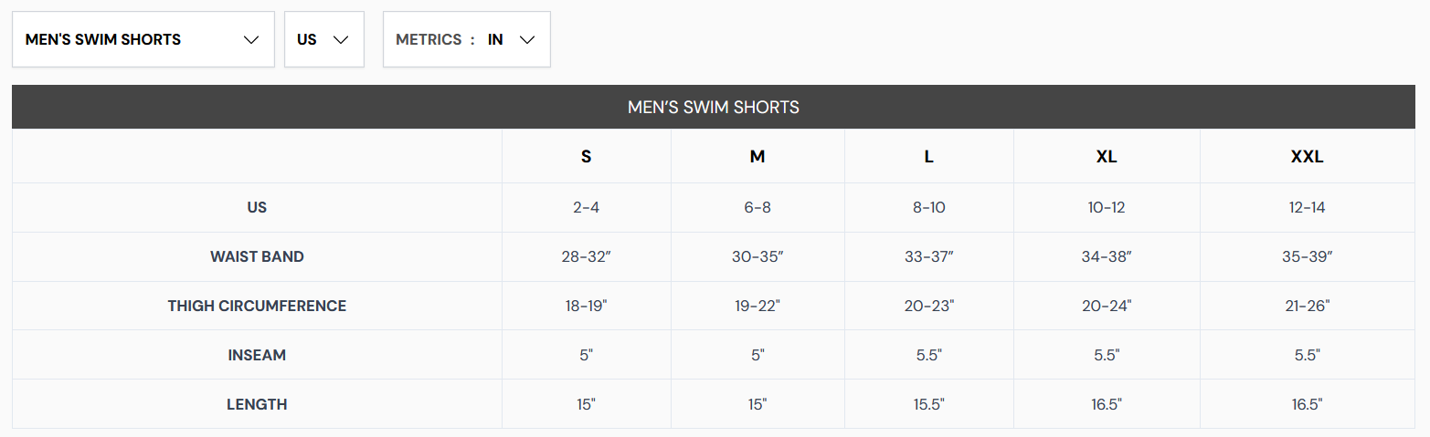
Task: Click the L size column header
Action: tap(929, 156)
